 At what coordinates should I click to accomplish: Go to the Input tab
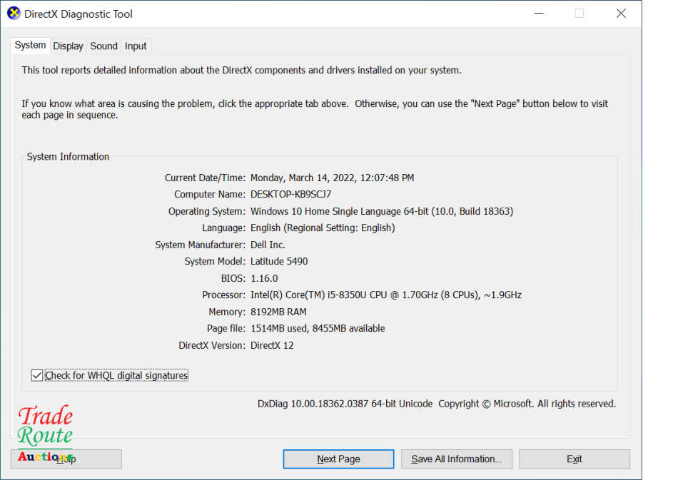[136, 46]
